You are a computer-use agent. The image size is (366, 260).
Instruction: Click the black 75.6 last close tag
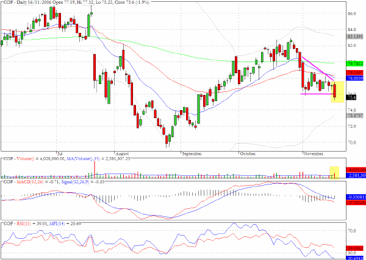point(352,98)
